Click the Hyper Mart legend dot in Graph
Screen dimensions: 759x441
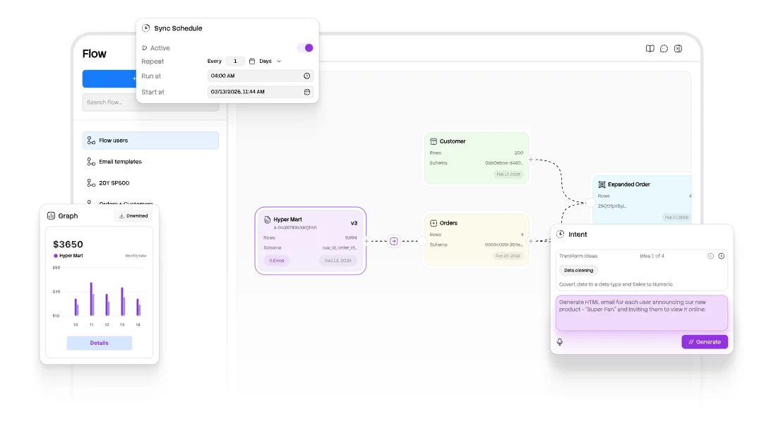56,256
